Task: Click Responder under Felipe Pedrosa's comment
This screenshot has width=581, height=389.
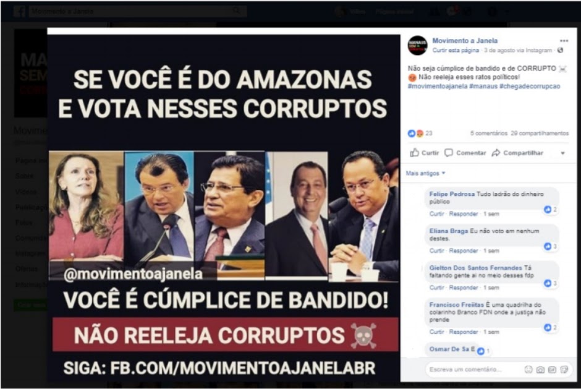Action: coord(463,214)
